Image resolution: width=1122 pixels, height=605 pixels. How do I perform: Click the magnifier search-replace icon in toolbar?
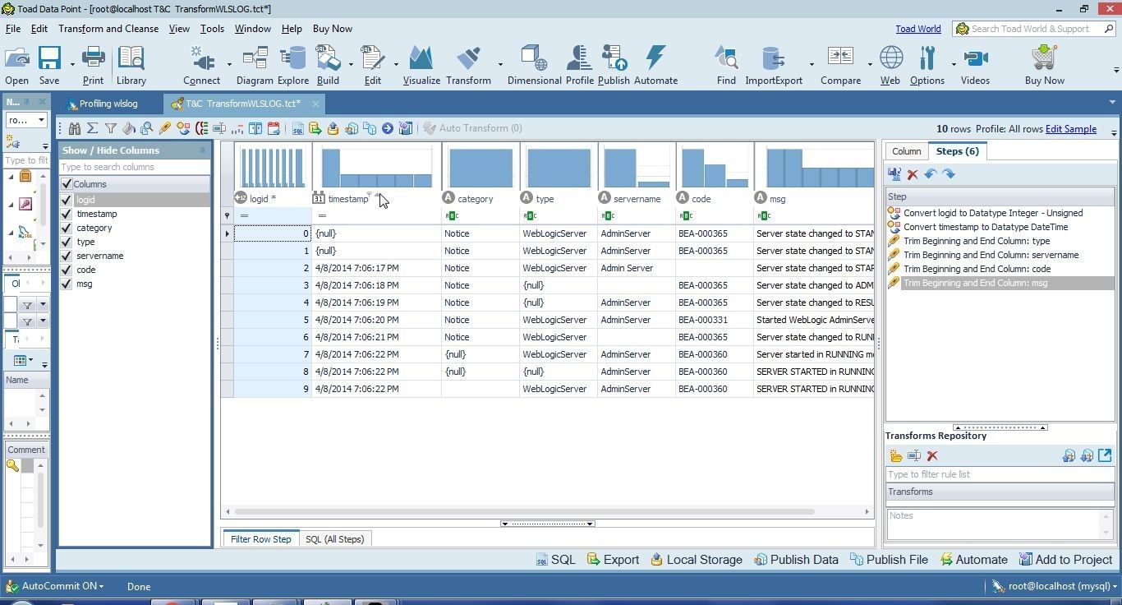147,128
